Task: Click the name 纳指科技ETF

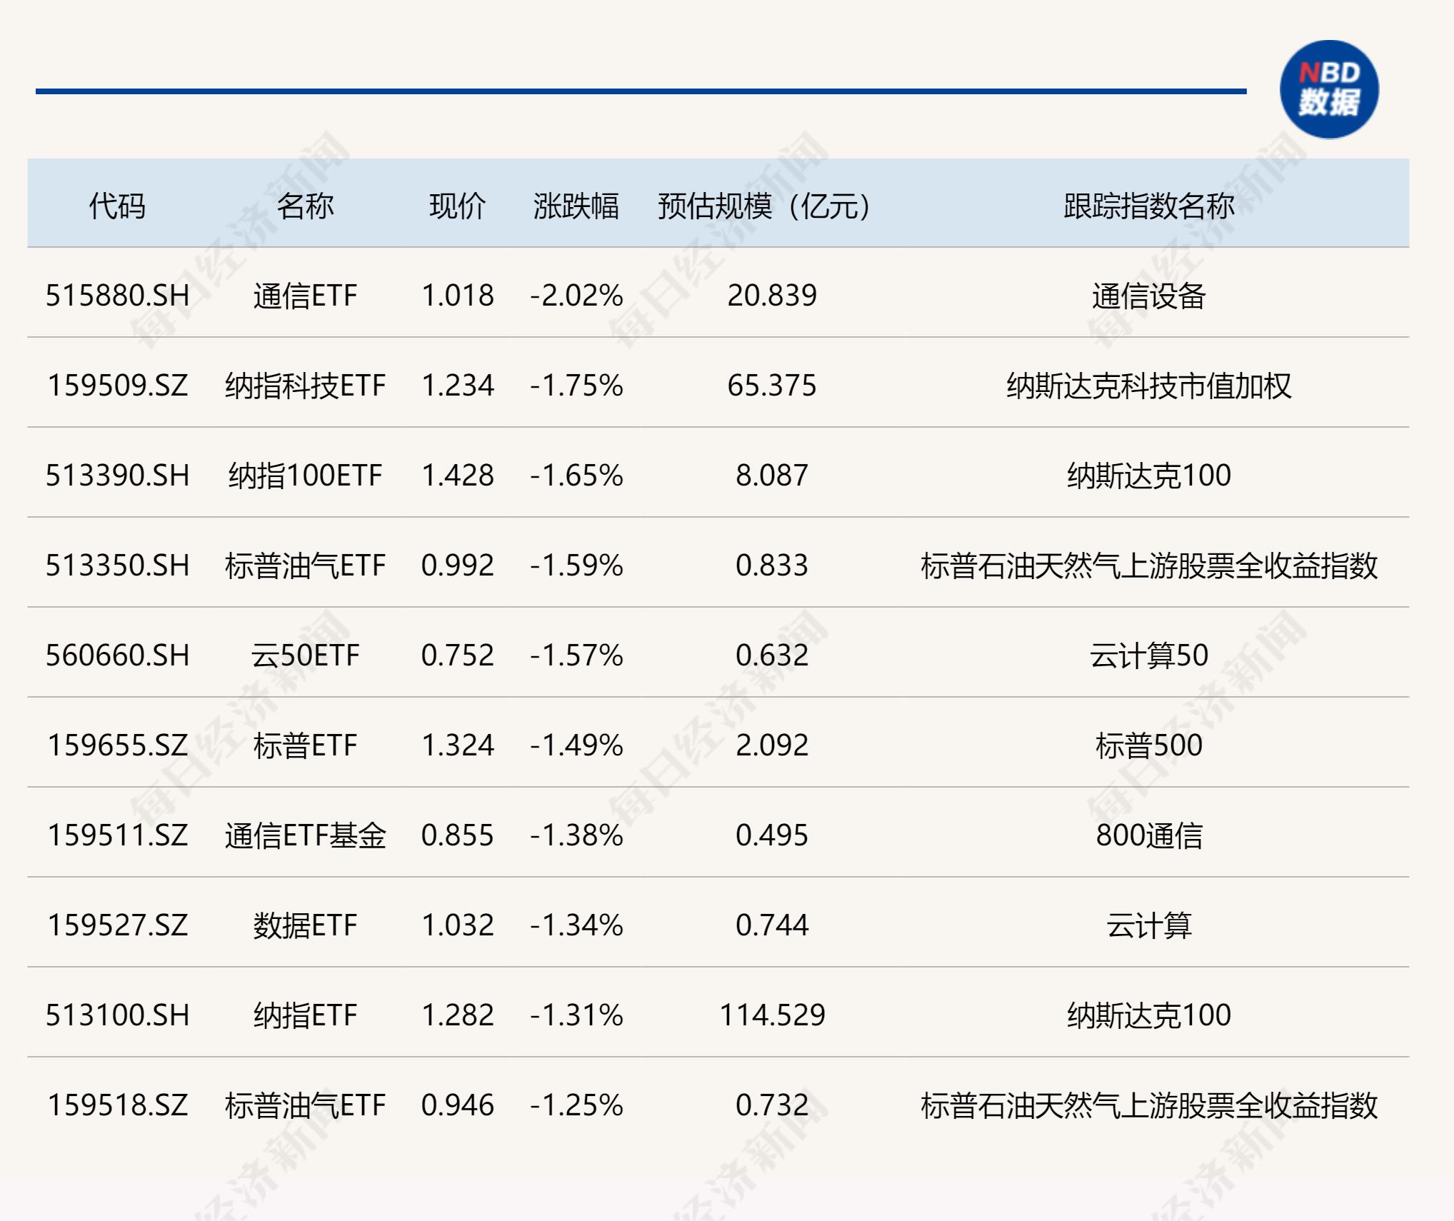Action: tap(305, 386)
